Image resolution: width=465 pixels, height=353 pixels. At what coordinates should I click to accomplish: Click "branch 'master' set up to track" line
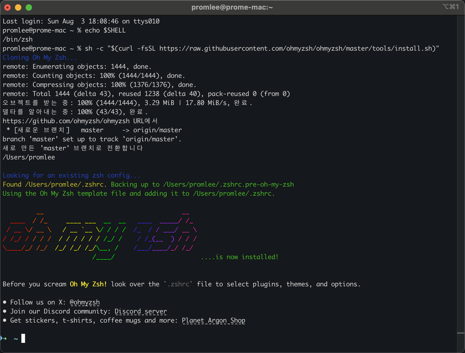tap(92, 139)
